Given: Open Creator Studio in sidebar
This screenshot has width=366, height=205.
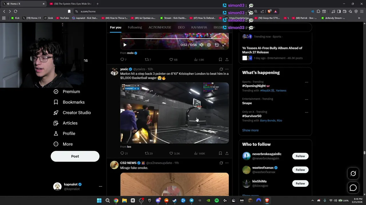Looking at the screenshot, I should coord(72,112).
